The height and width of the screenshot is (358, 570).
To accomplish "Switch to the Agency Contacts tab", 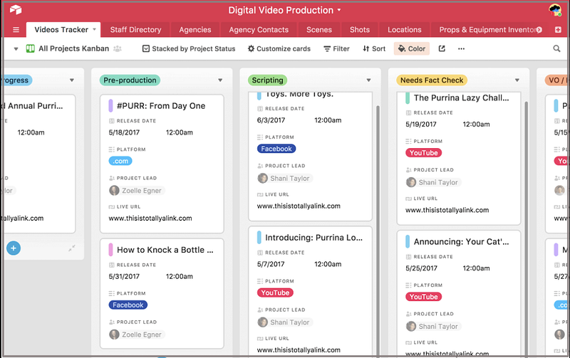I will click(259, 30).
